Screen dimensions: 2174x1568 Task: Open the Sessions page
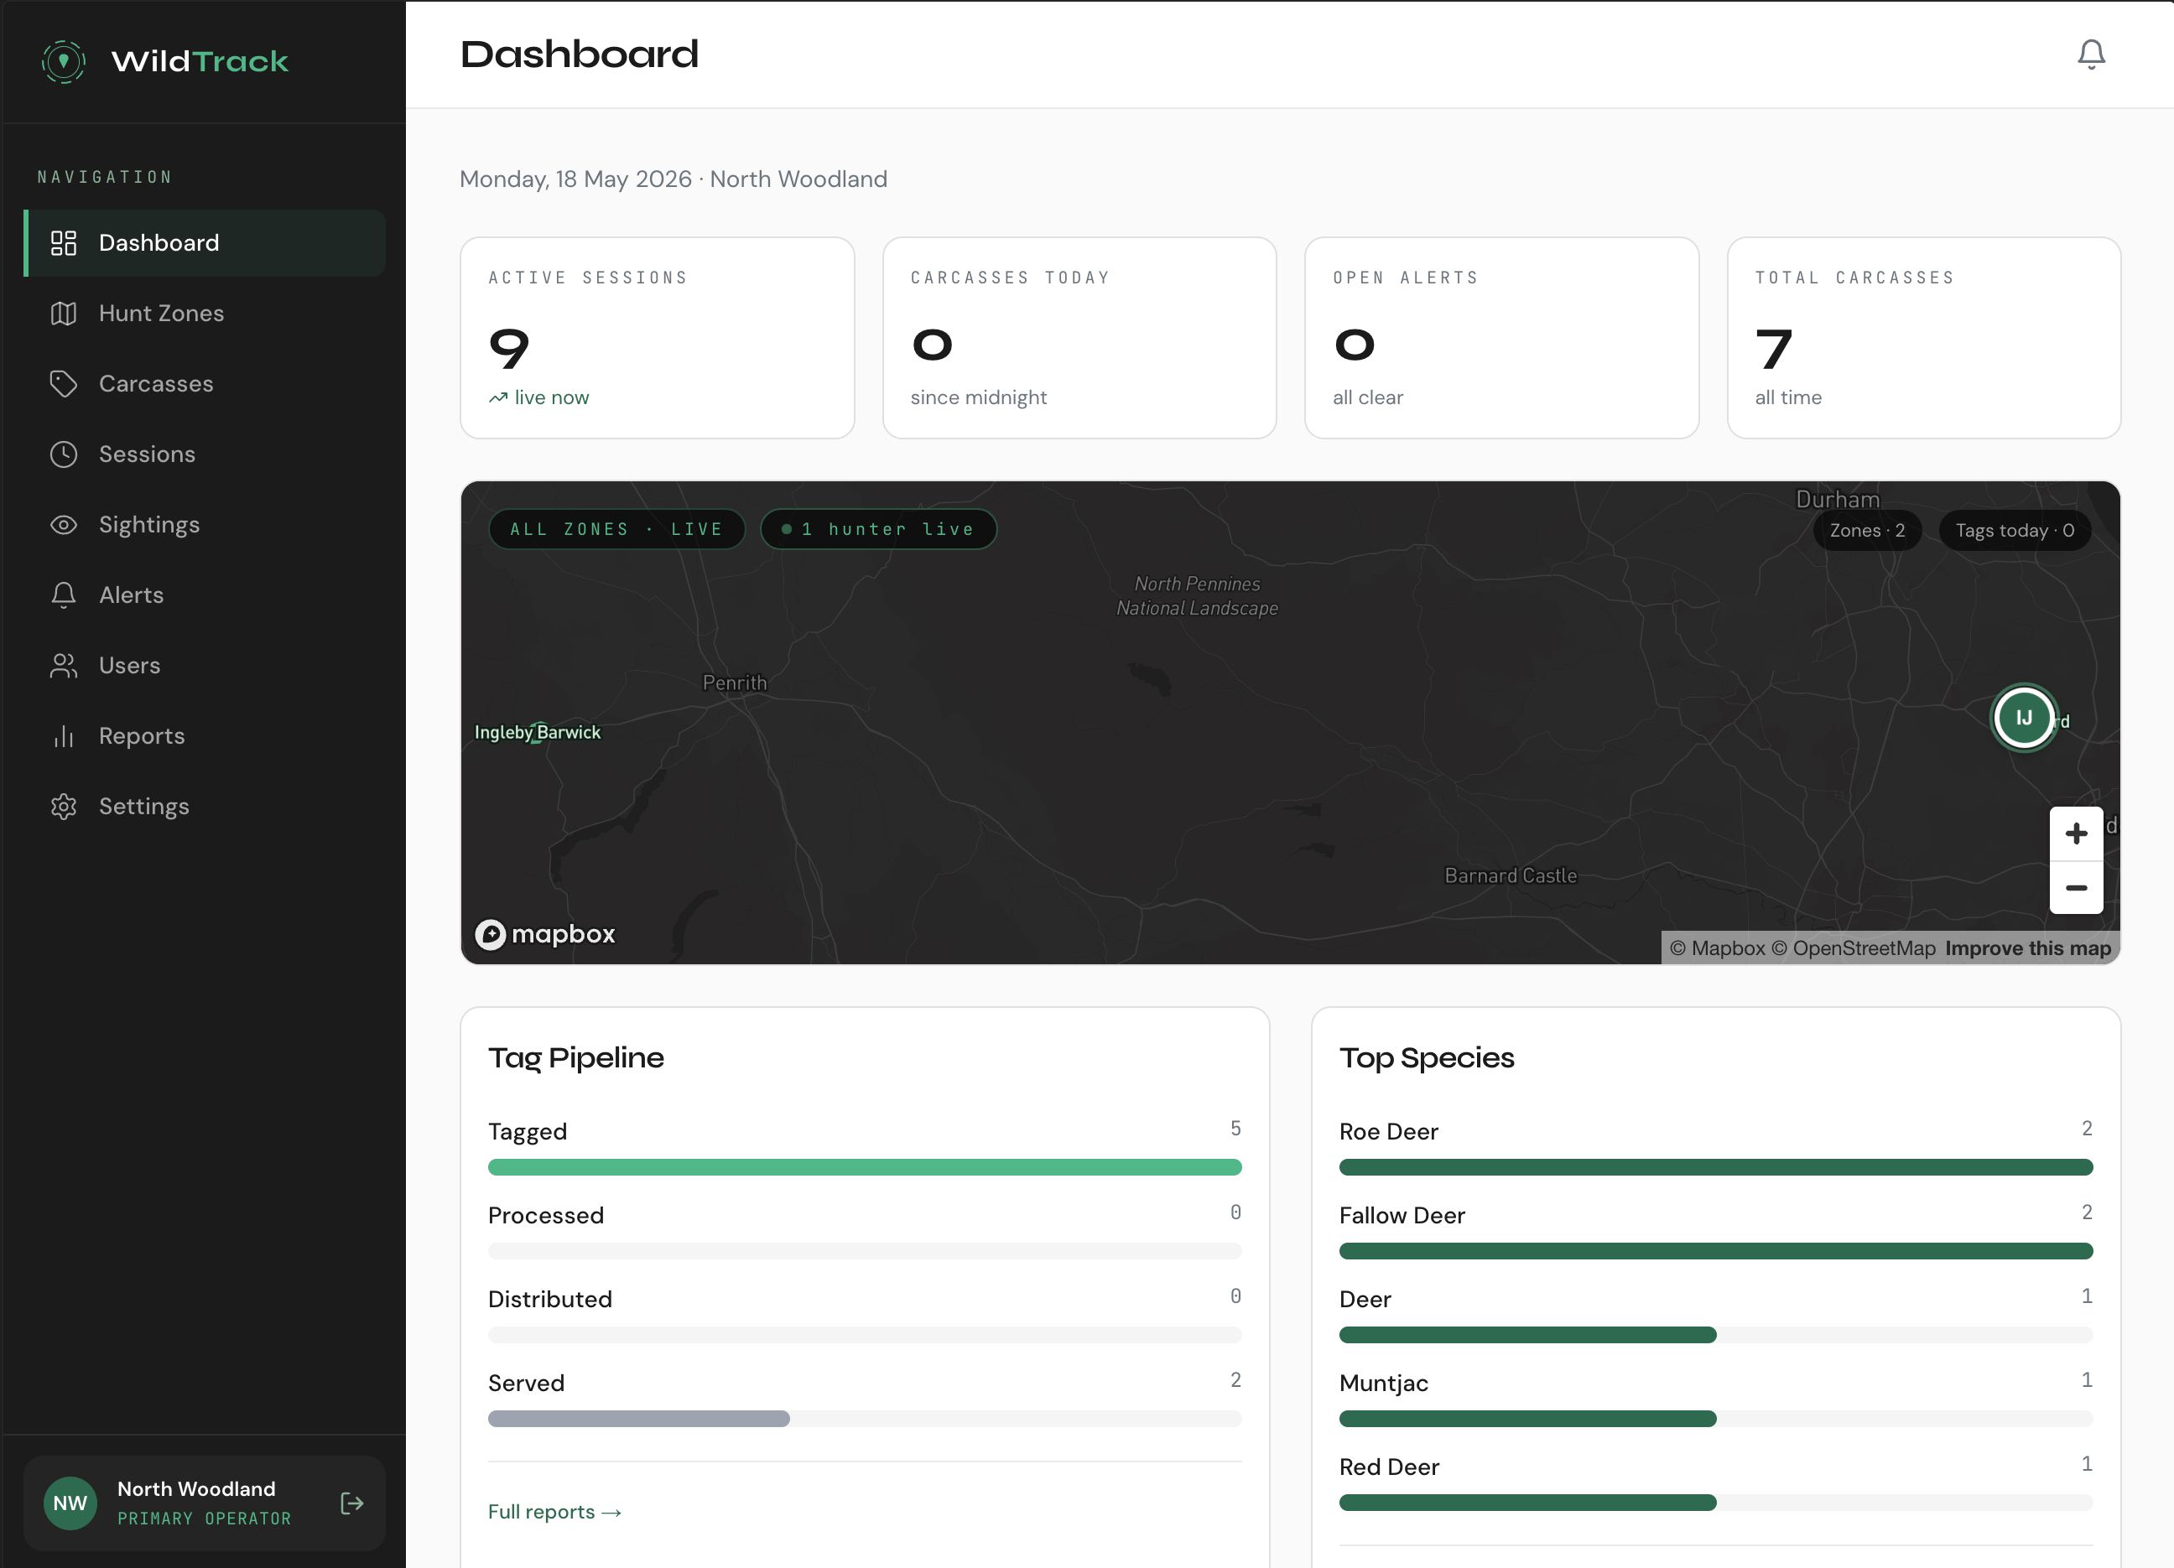[204, 454]
